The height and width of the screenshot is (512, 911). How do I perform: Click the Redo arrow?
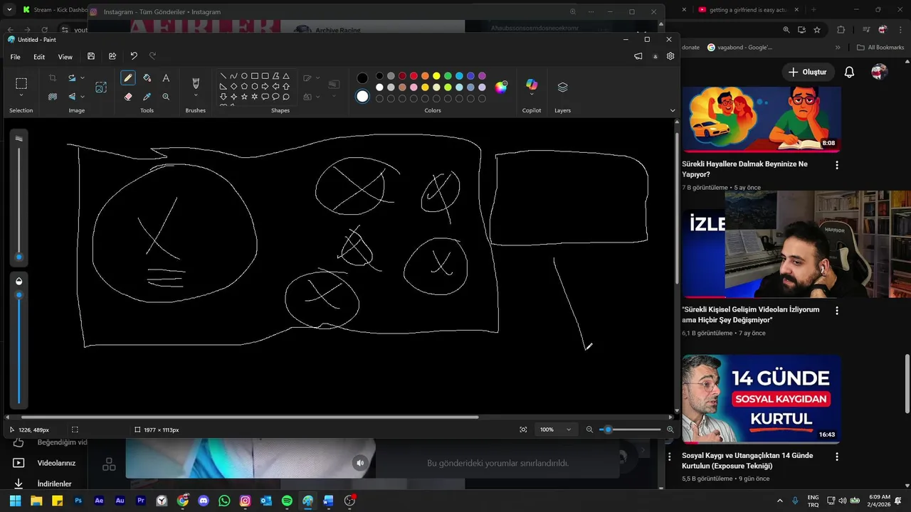pyautogui.click(x=152, y=56)
